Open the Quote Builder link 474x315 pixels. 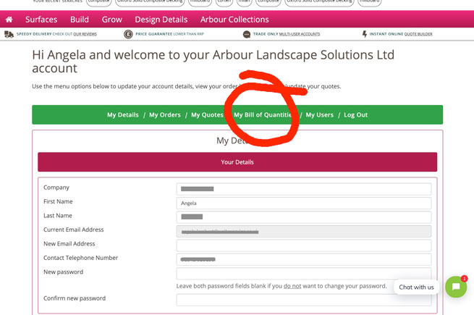[418, 34]
